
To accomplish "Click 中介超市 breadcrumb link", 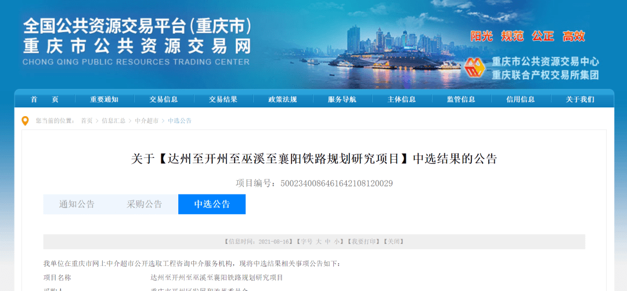I will [x=146, y=121].
